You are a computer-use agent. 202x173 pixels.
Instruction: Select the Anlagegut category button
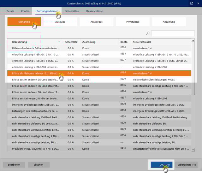97,22
